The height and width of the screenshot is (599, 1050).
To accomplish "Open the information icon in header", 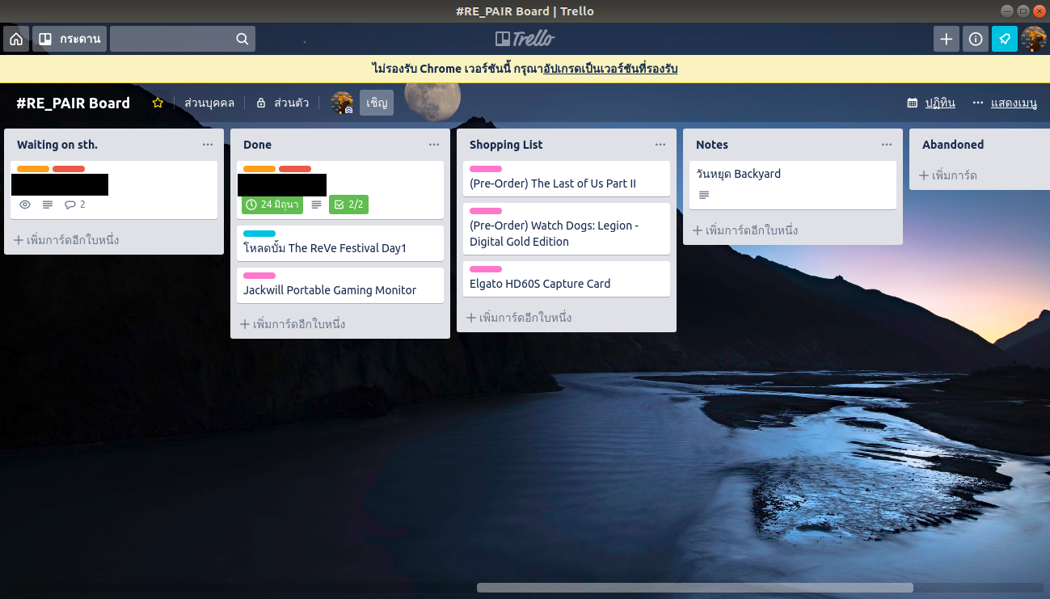I will click(976, 39).
